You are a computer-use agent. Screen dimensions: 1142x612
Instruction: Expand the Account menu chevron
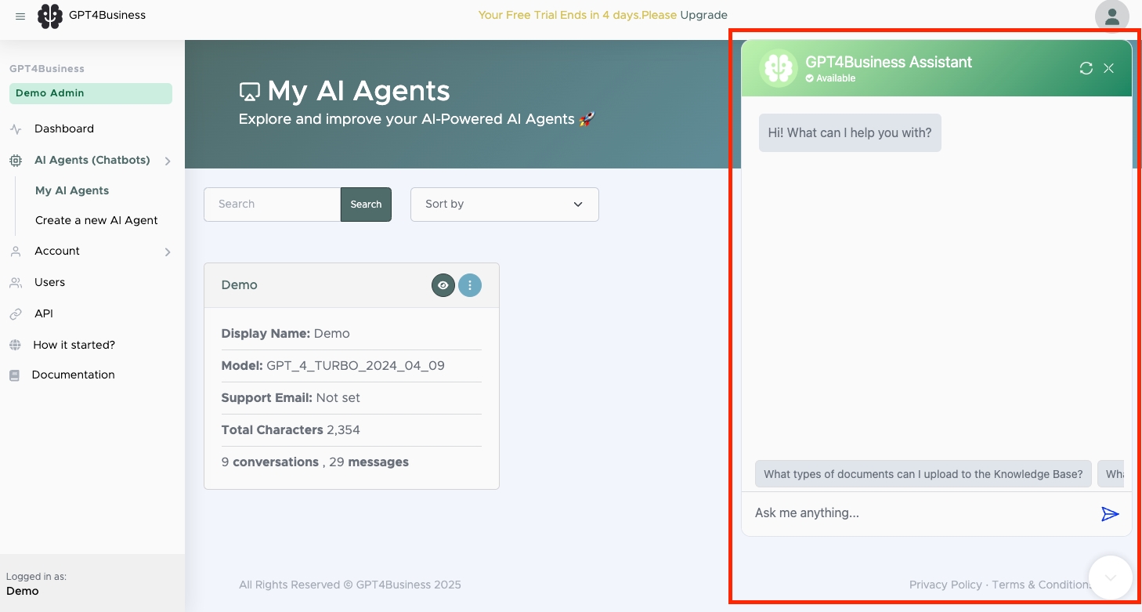coord(168,252)
